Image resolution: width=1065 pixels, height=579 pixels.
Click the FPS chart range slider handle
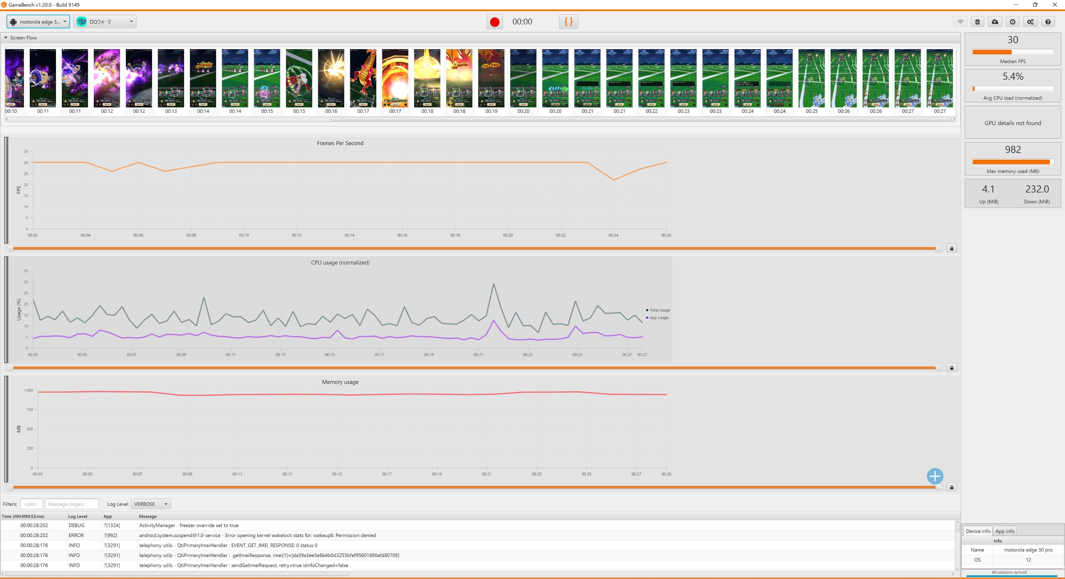click(x=939, y=249)
